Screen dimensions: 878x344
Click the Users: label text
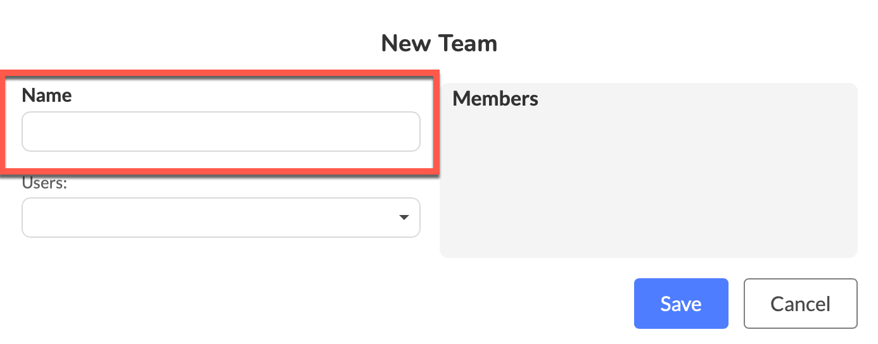[44, 183]
